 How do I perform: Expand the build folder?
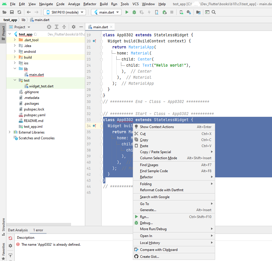(15, 57)
